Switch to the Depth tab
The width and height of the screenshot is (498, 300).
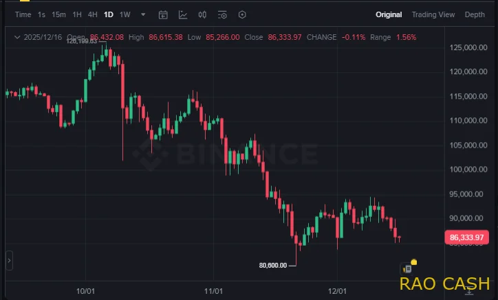[x=475, y=14]
